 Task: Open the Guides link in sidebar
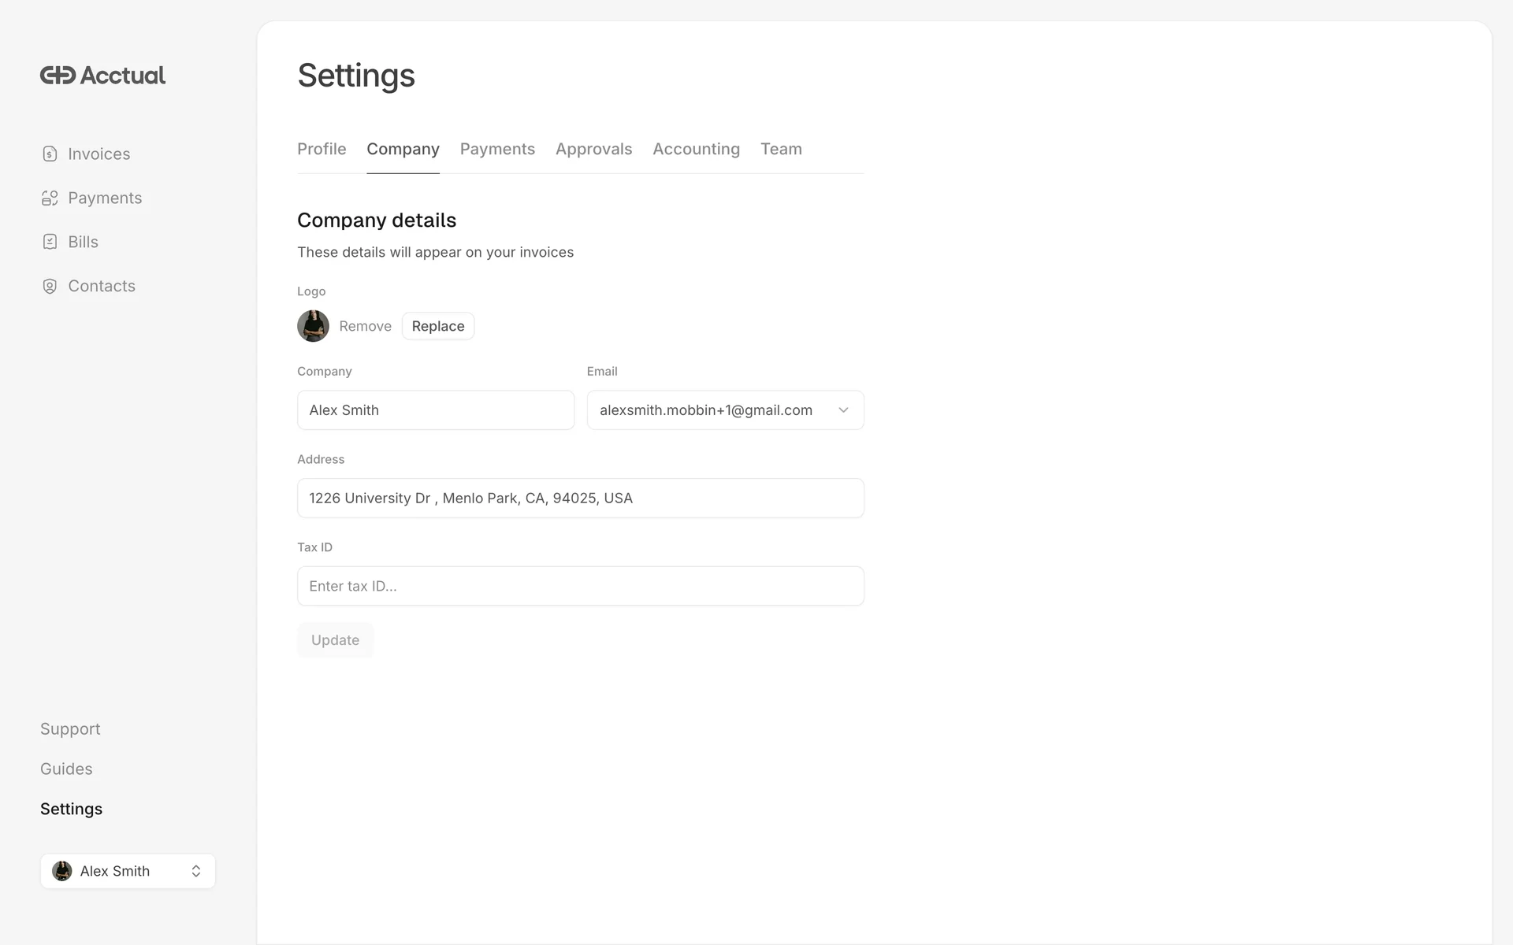66,769
